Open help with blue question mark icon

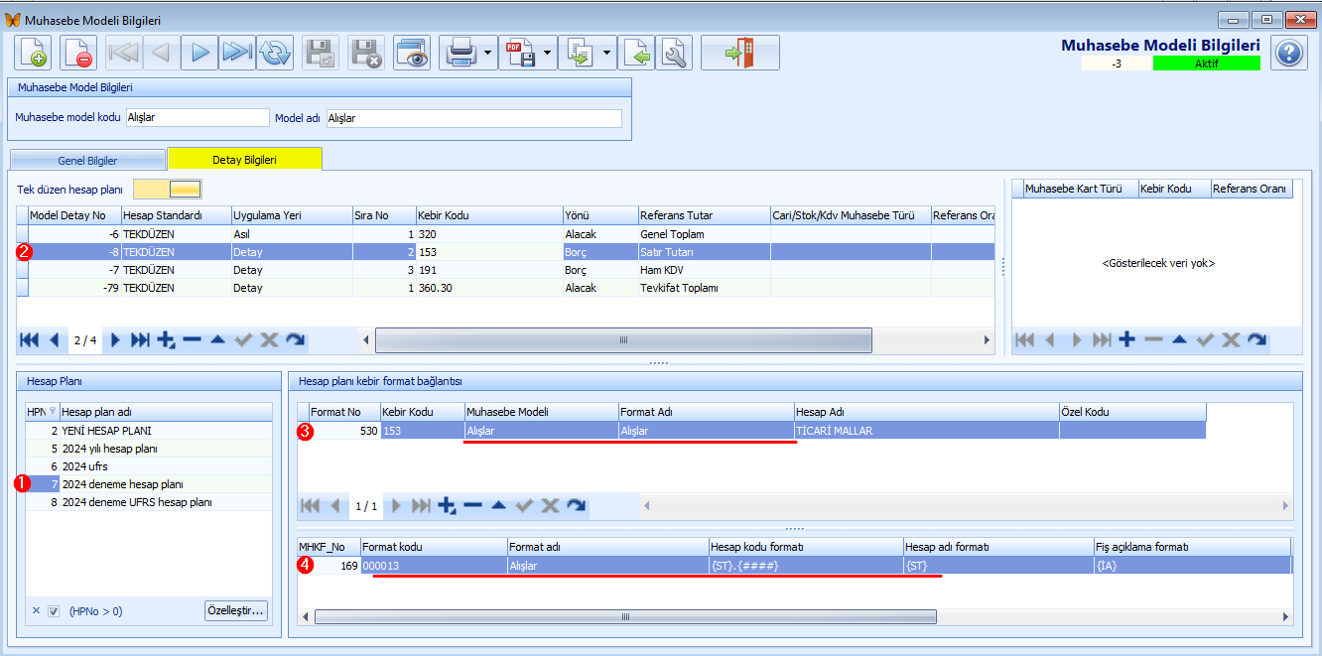click(x=1288, y=53)
